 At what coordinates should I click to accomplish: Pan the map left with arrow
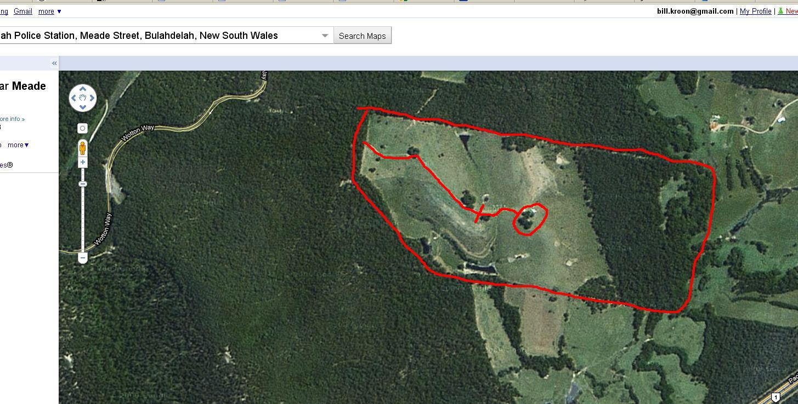[74, 99]
